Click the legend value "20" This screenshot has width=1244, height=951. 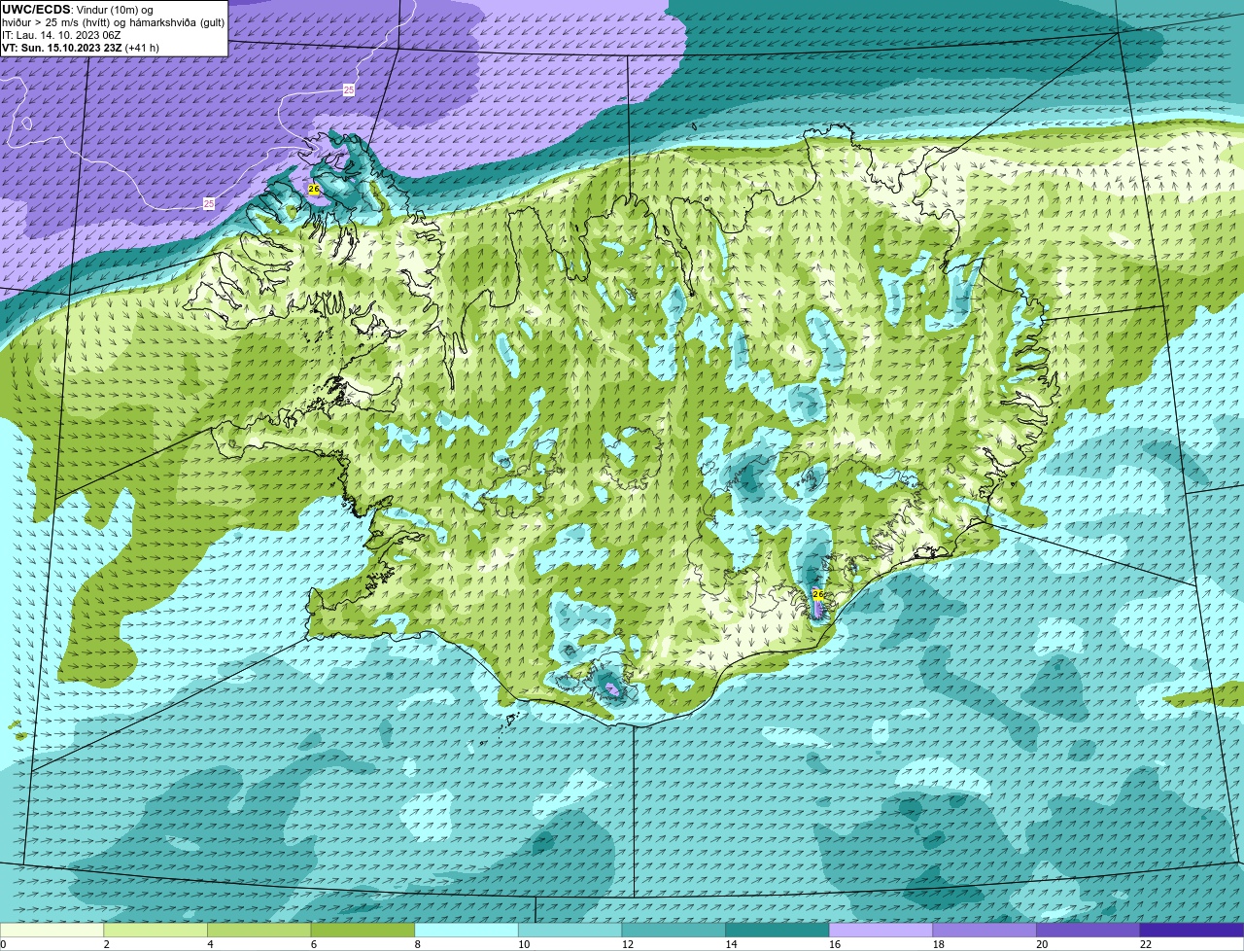[x=1042, y=944]
